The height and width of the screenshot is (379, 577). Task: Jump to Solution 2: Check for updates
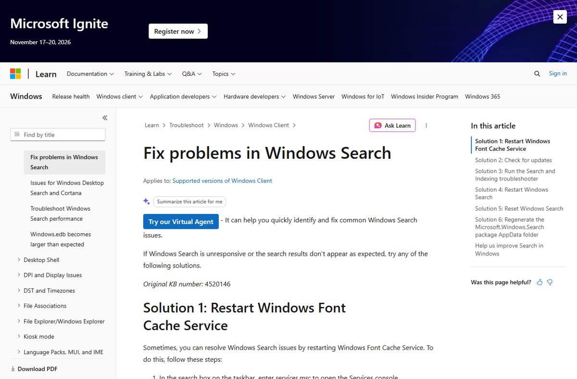click(x=514, y=160)
